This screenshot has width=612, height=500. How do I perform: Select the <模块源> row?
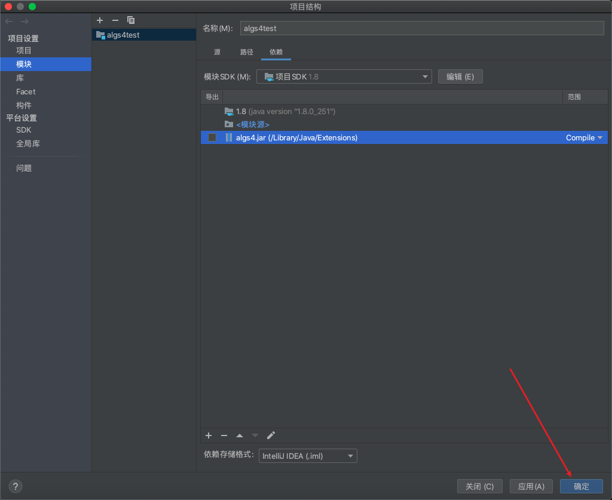[x=404, y=124]
